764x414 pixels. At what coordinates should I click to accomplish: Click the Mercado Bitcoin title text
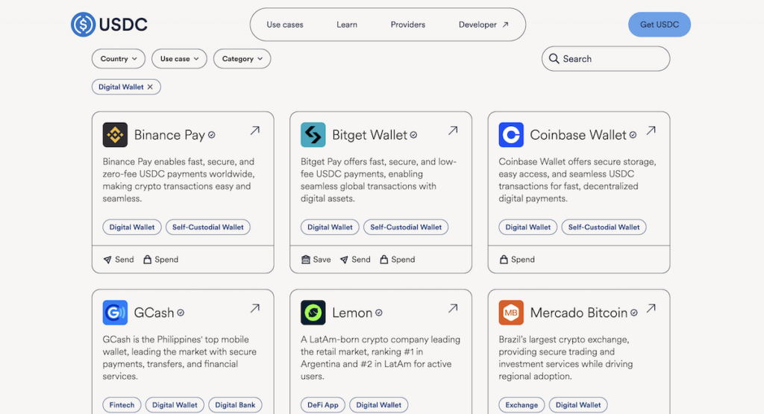click(579, 313)
